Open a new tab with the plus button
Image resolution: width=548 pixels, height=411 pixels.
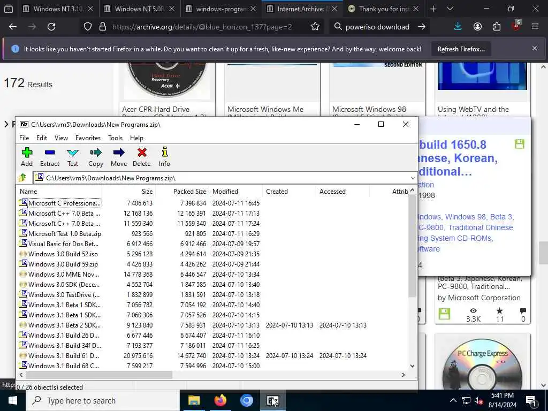pyautogui.click(x=433, y=9)
